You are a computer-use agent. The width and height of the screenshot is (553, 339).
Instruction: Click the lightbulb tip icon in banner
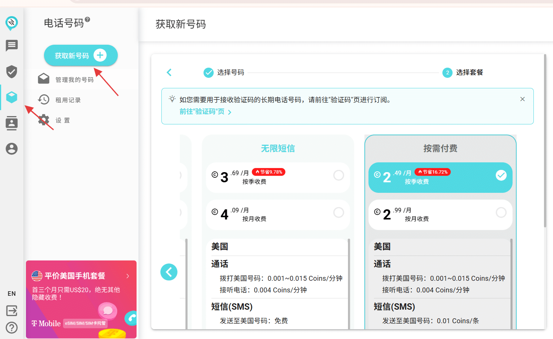coord(172,99)
